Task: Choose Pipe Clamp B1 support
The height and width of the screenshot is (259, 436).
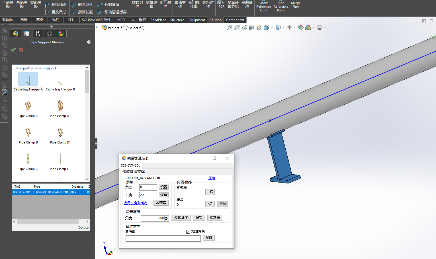Action: tap(60, 135)
